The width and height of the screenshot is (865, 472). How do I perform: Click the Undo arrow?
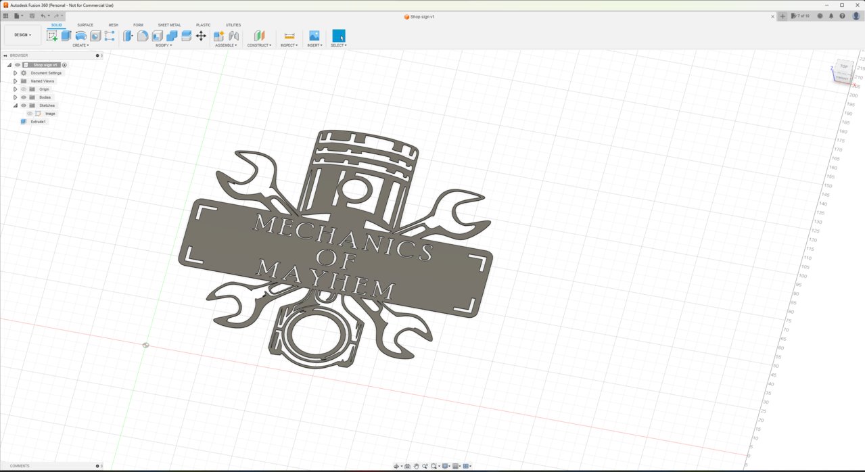(x=43, y=16)
